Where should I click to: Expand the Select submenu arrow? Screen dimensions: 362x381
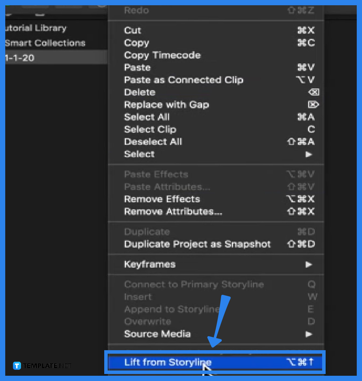308,154
